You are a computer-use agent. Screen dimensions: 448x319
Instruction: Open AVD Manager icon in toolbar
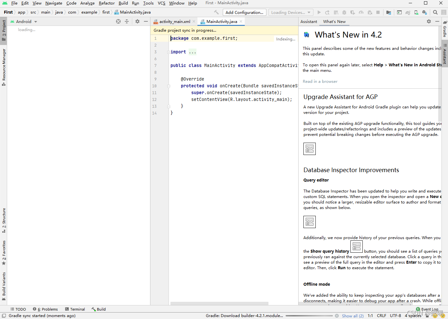(416, 12)
